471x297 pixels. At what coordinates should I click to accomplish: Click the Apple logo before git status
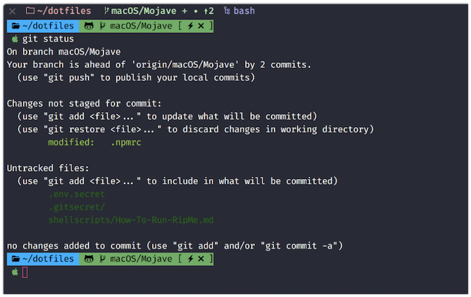click(x=15, y=39)
